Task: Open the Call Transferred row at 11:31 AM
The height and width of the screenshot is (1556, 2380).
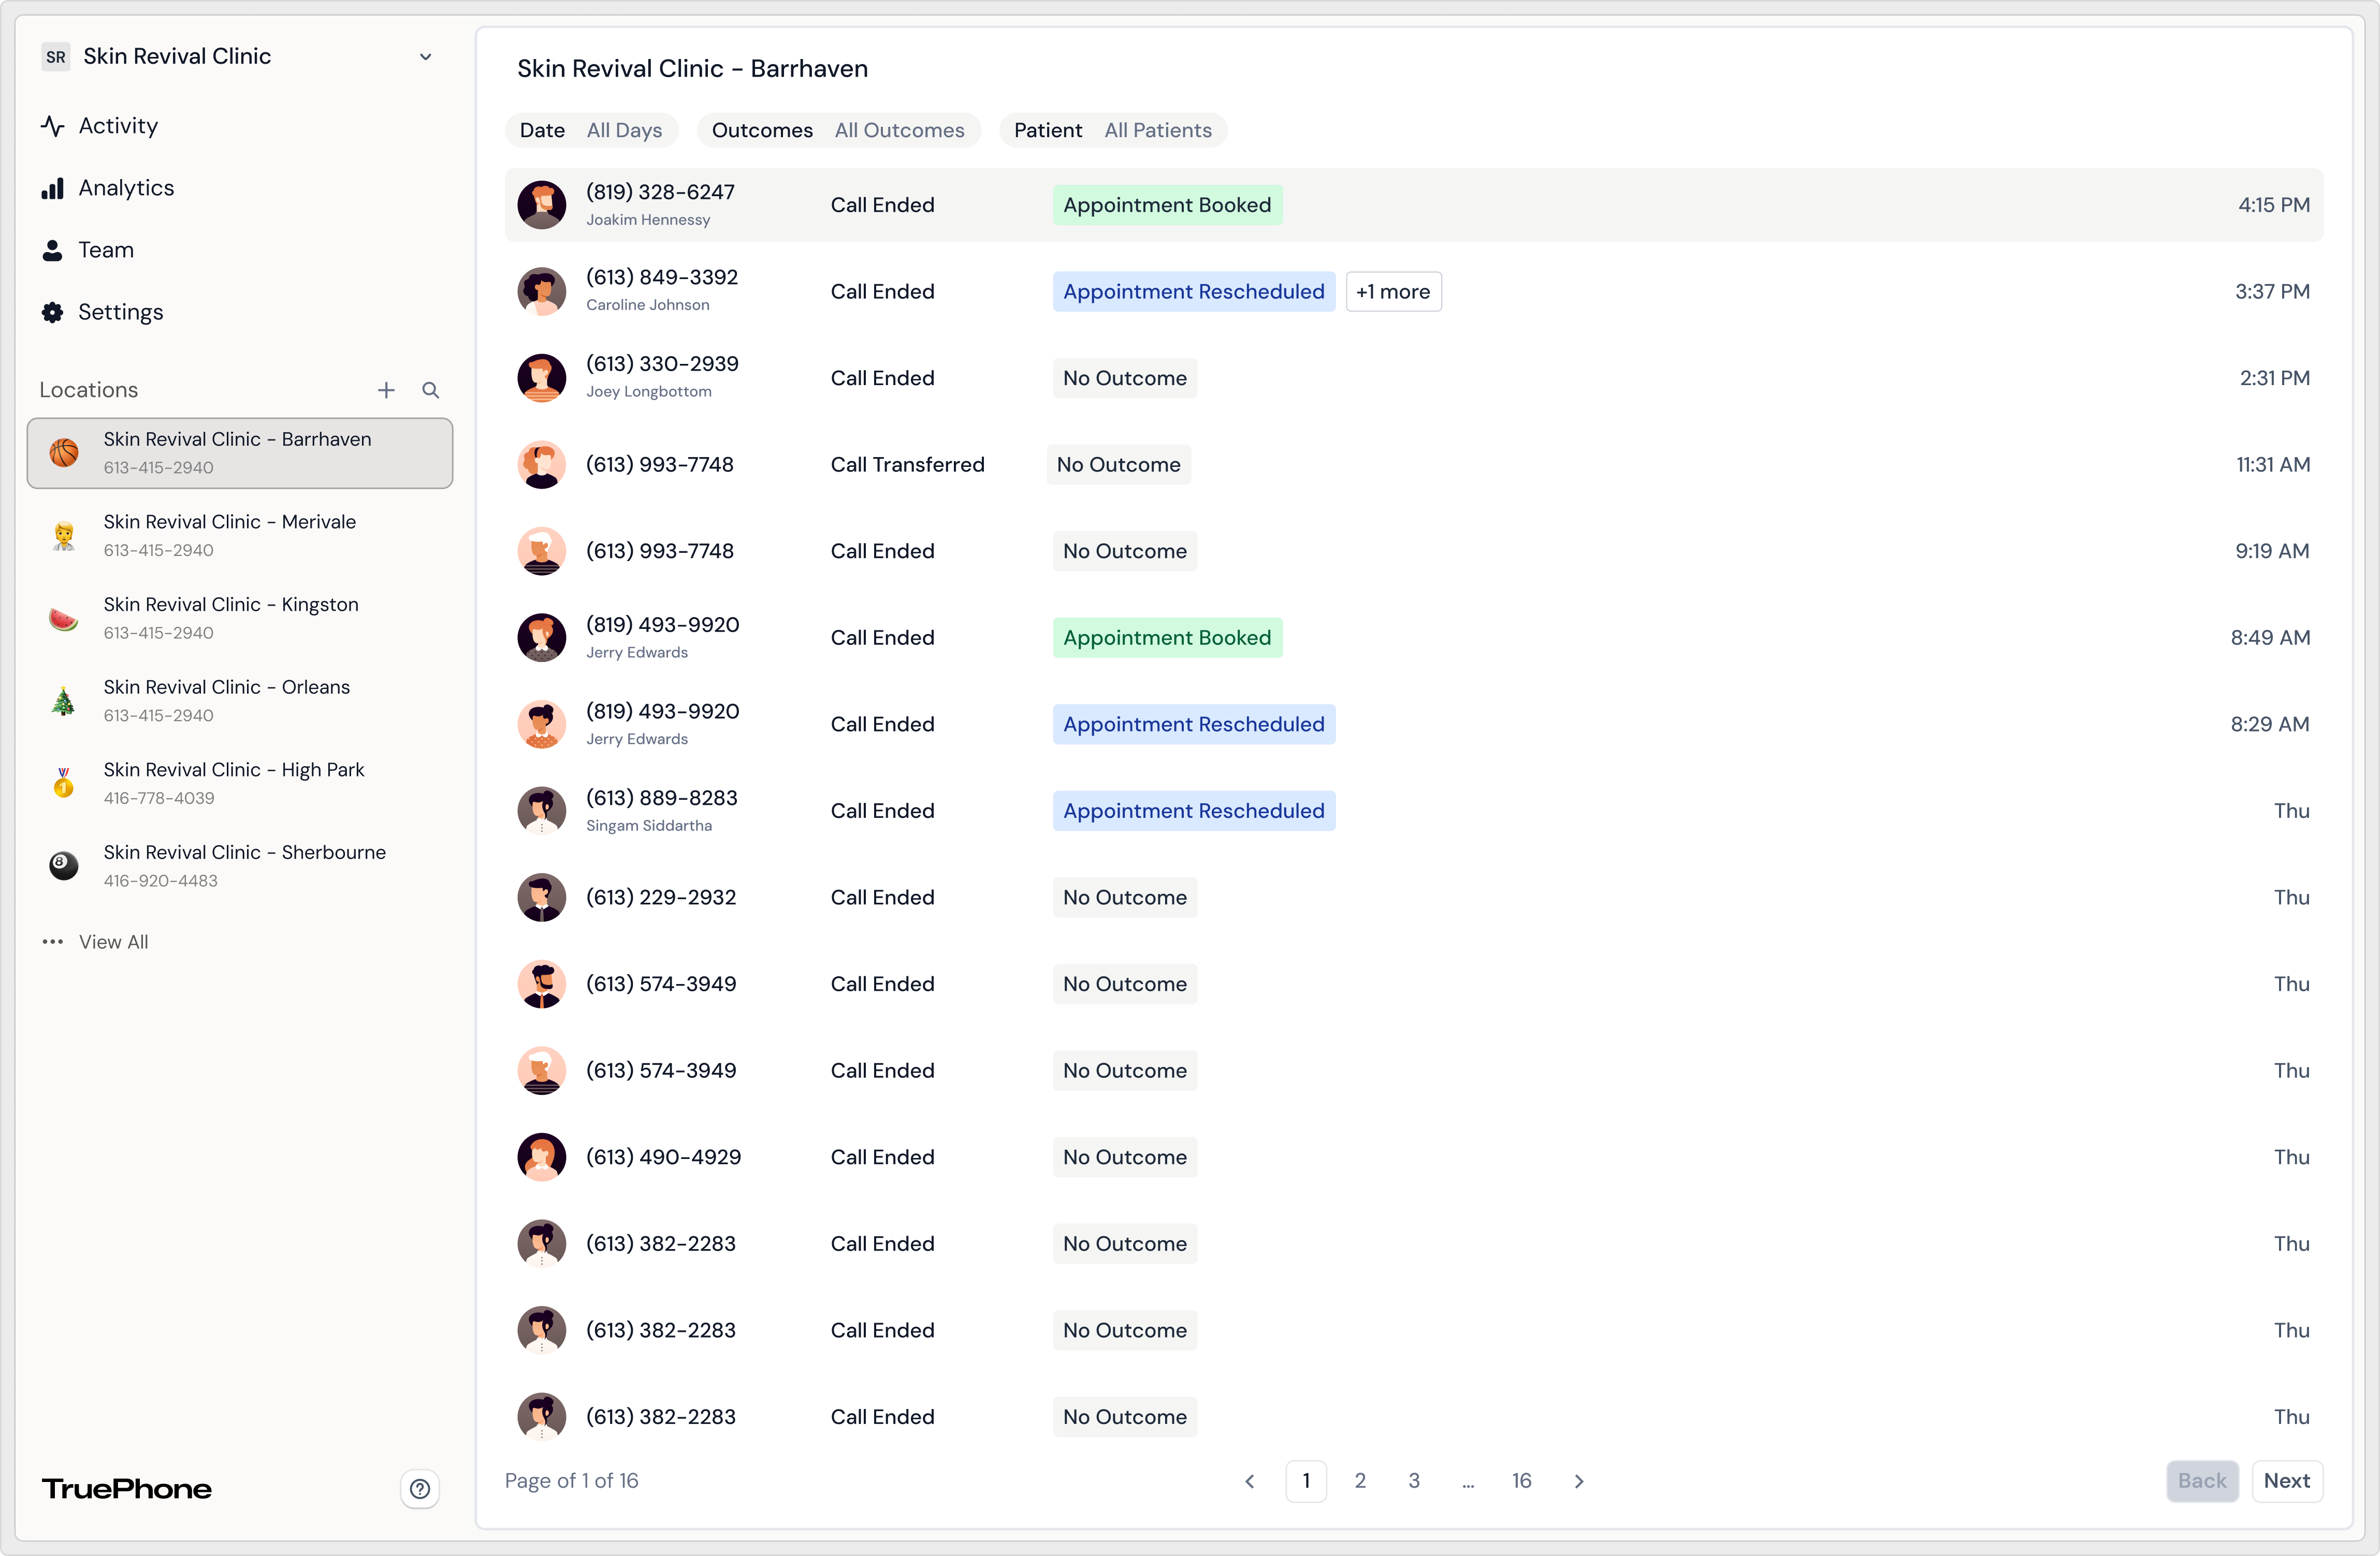Action: point(1414,465)
